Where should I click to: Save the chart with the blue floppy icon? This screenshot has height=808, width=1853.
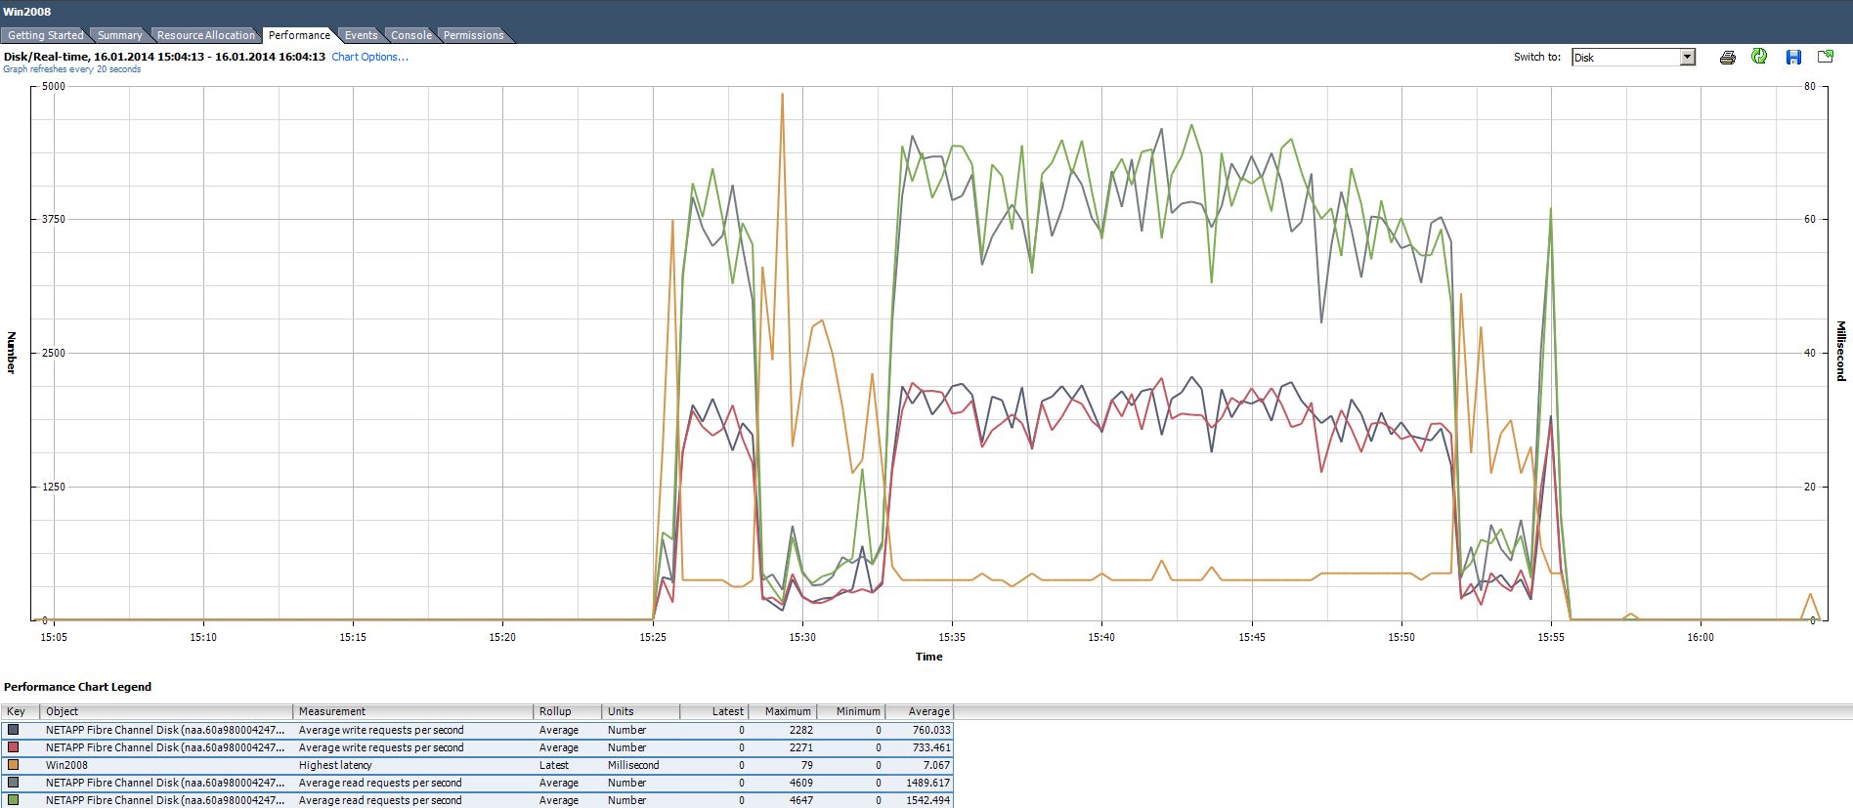pyautogui.click(x=1793, y=57)
